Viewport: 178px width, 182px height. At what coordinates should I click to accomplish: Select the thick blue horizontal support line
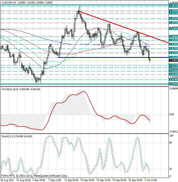click(113, 58)
